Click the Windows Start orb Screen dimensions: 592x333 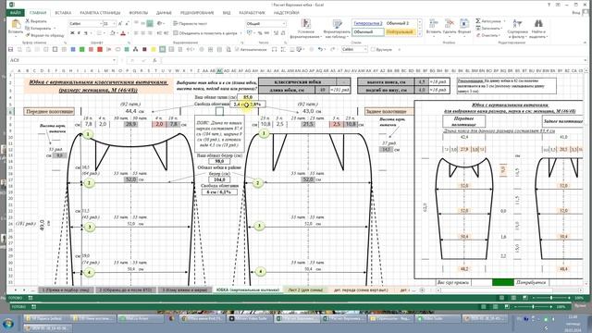click(8, 324)
